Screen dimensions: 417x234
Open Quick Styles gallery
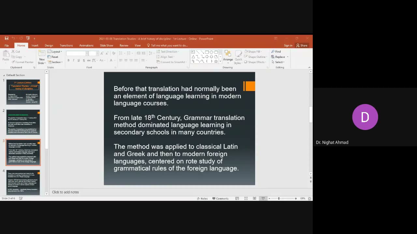click(238, 57)
